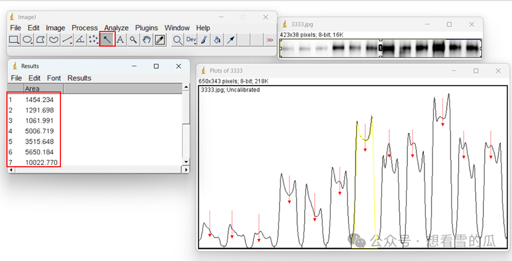Open the Image menu
The image size is (512, 261).
[55, 28]
